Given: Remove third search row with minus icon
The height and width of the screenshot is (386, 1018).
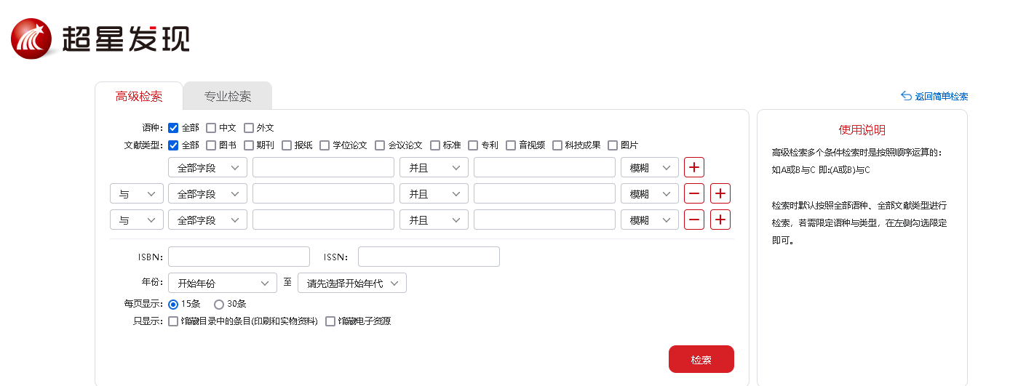Looking at the screenshot, I should tap(694, 220).
